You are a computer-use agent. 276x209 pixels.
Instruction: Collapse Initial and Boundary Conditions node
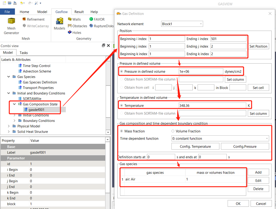[x=9, y=93]
